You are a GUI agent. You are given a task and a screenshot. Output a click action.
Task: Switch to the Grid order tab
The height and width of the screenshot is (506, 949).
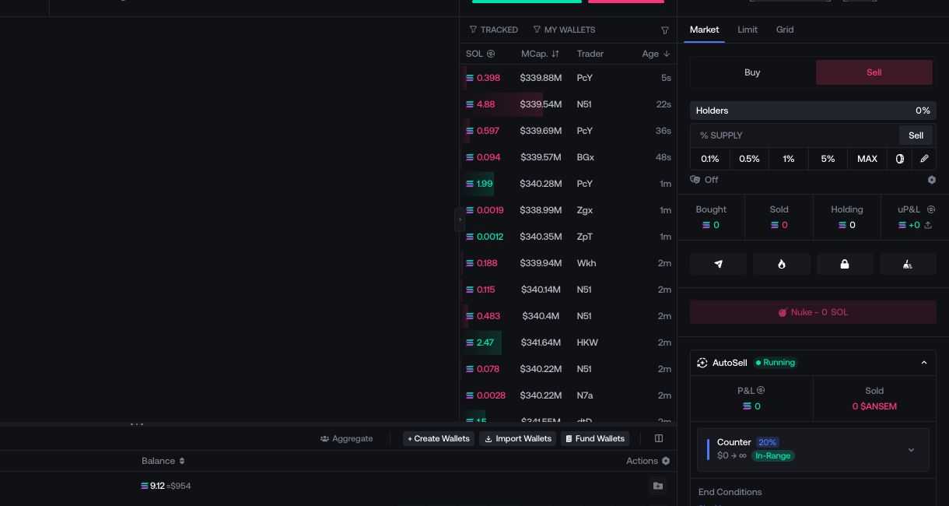(x=785, y=30)
